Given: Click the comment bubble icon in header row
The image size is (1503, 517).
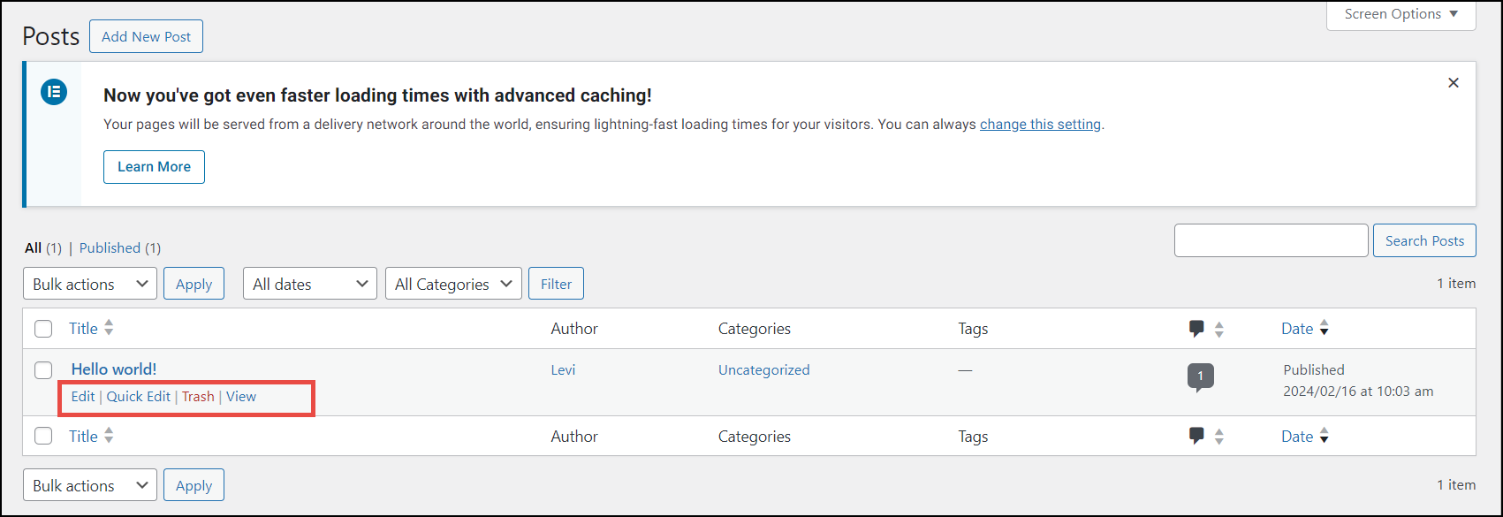Looking at the screenshot, I should [1197, 329].
